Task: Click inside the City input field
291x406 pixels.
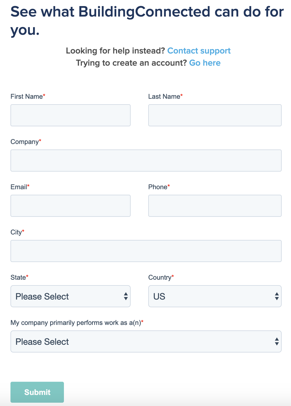Action: [146, 251]
